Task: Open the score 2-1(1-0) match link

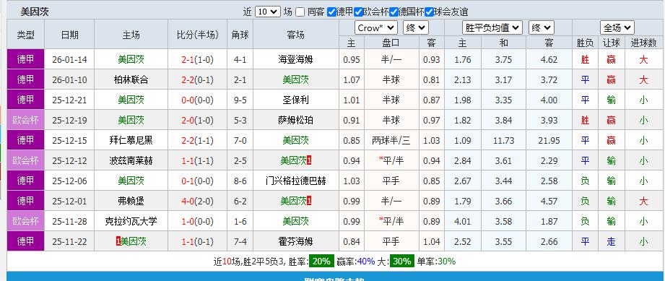Action: 197,59
